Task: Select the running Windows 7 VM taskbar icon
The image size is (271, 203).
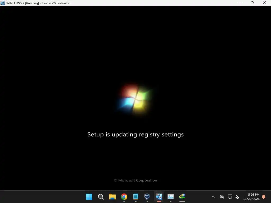Action: coord(159,196)
